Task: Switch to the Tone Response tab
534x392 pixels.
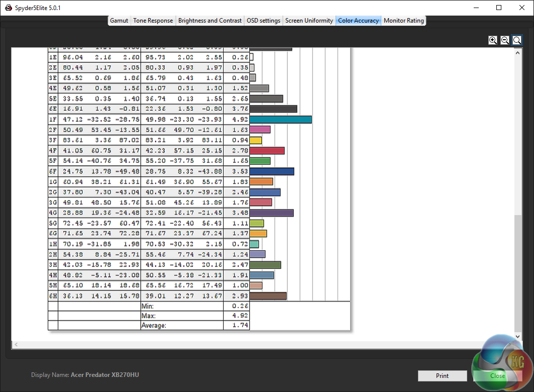Action: [x=153, y=21]
